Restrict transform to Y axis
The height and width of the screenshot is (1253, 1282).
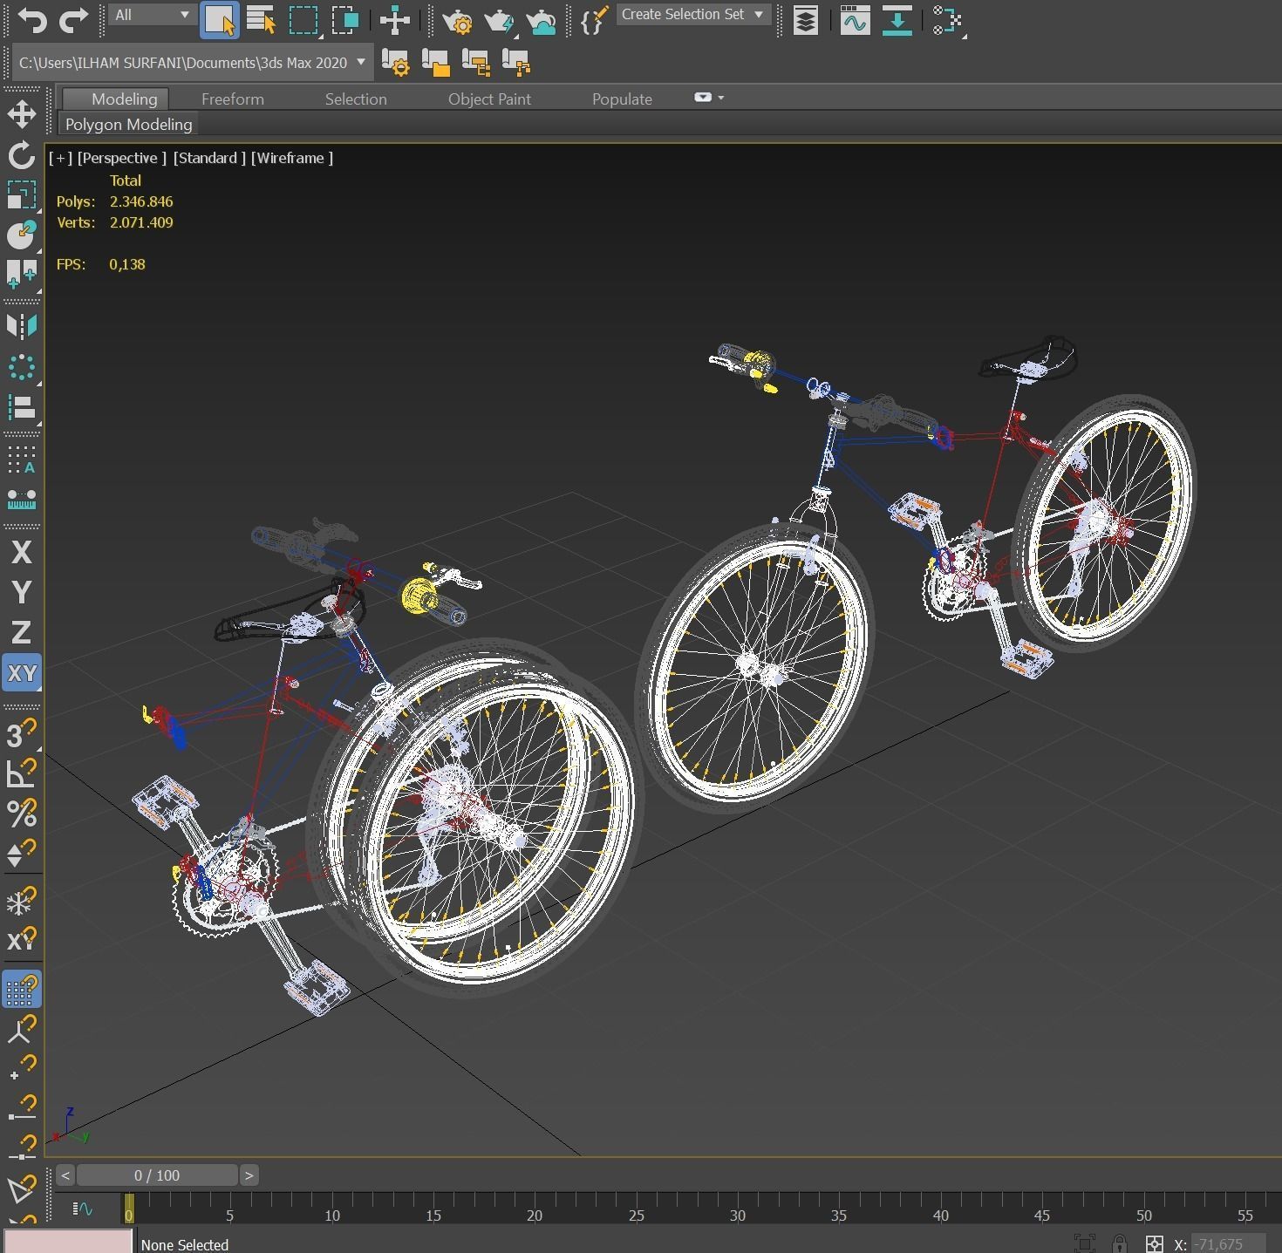click(22, 592)
